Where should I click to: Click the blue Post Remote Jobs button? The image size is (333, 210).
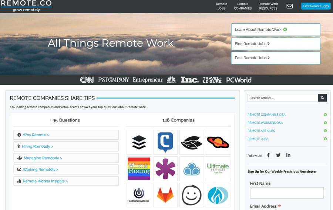(316, 6)
